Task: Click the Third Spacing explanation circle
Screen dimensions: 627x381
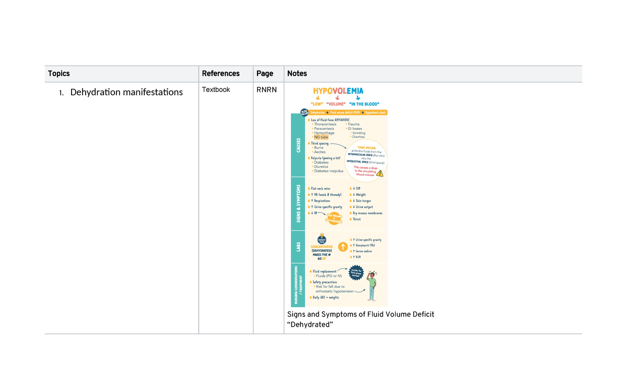Action: (x=364, y=160)
